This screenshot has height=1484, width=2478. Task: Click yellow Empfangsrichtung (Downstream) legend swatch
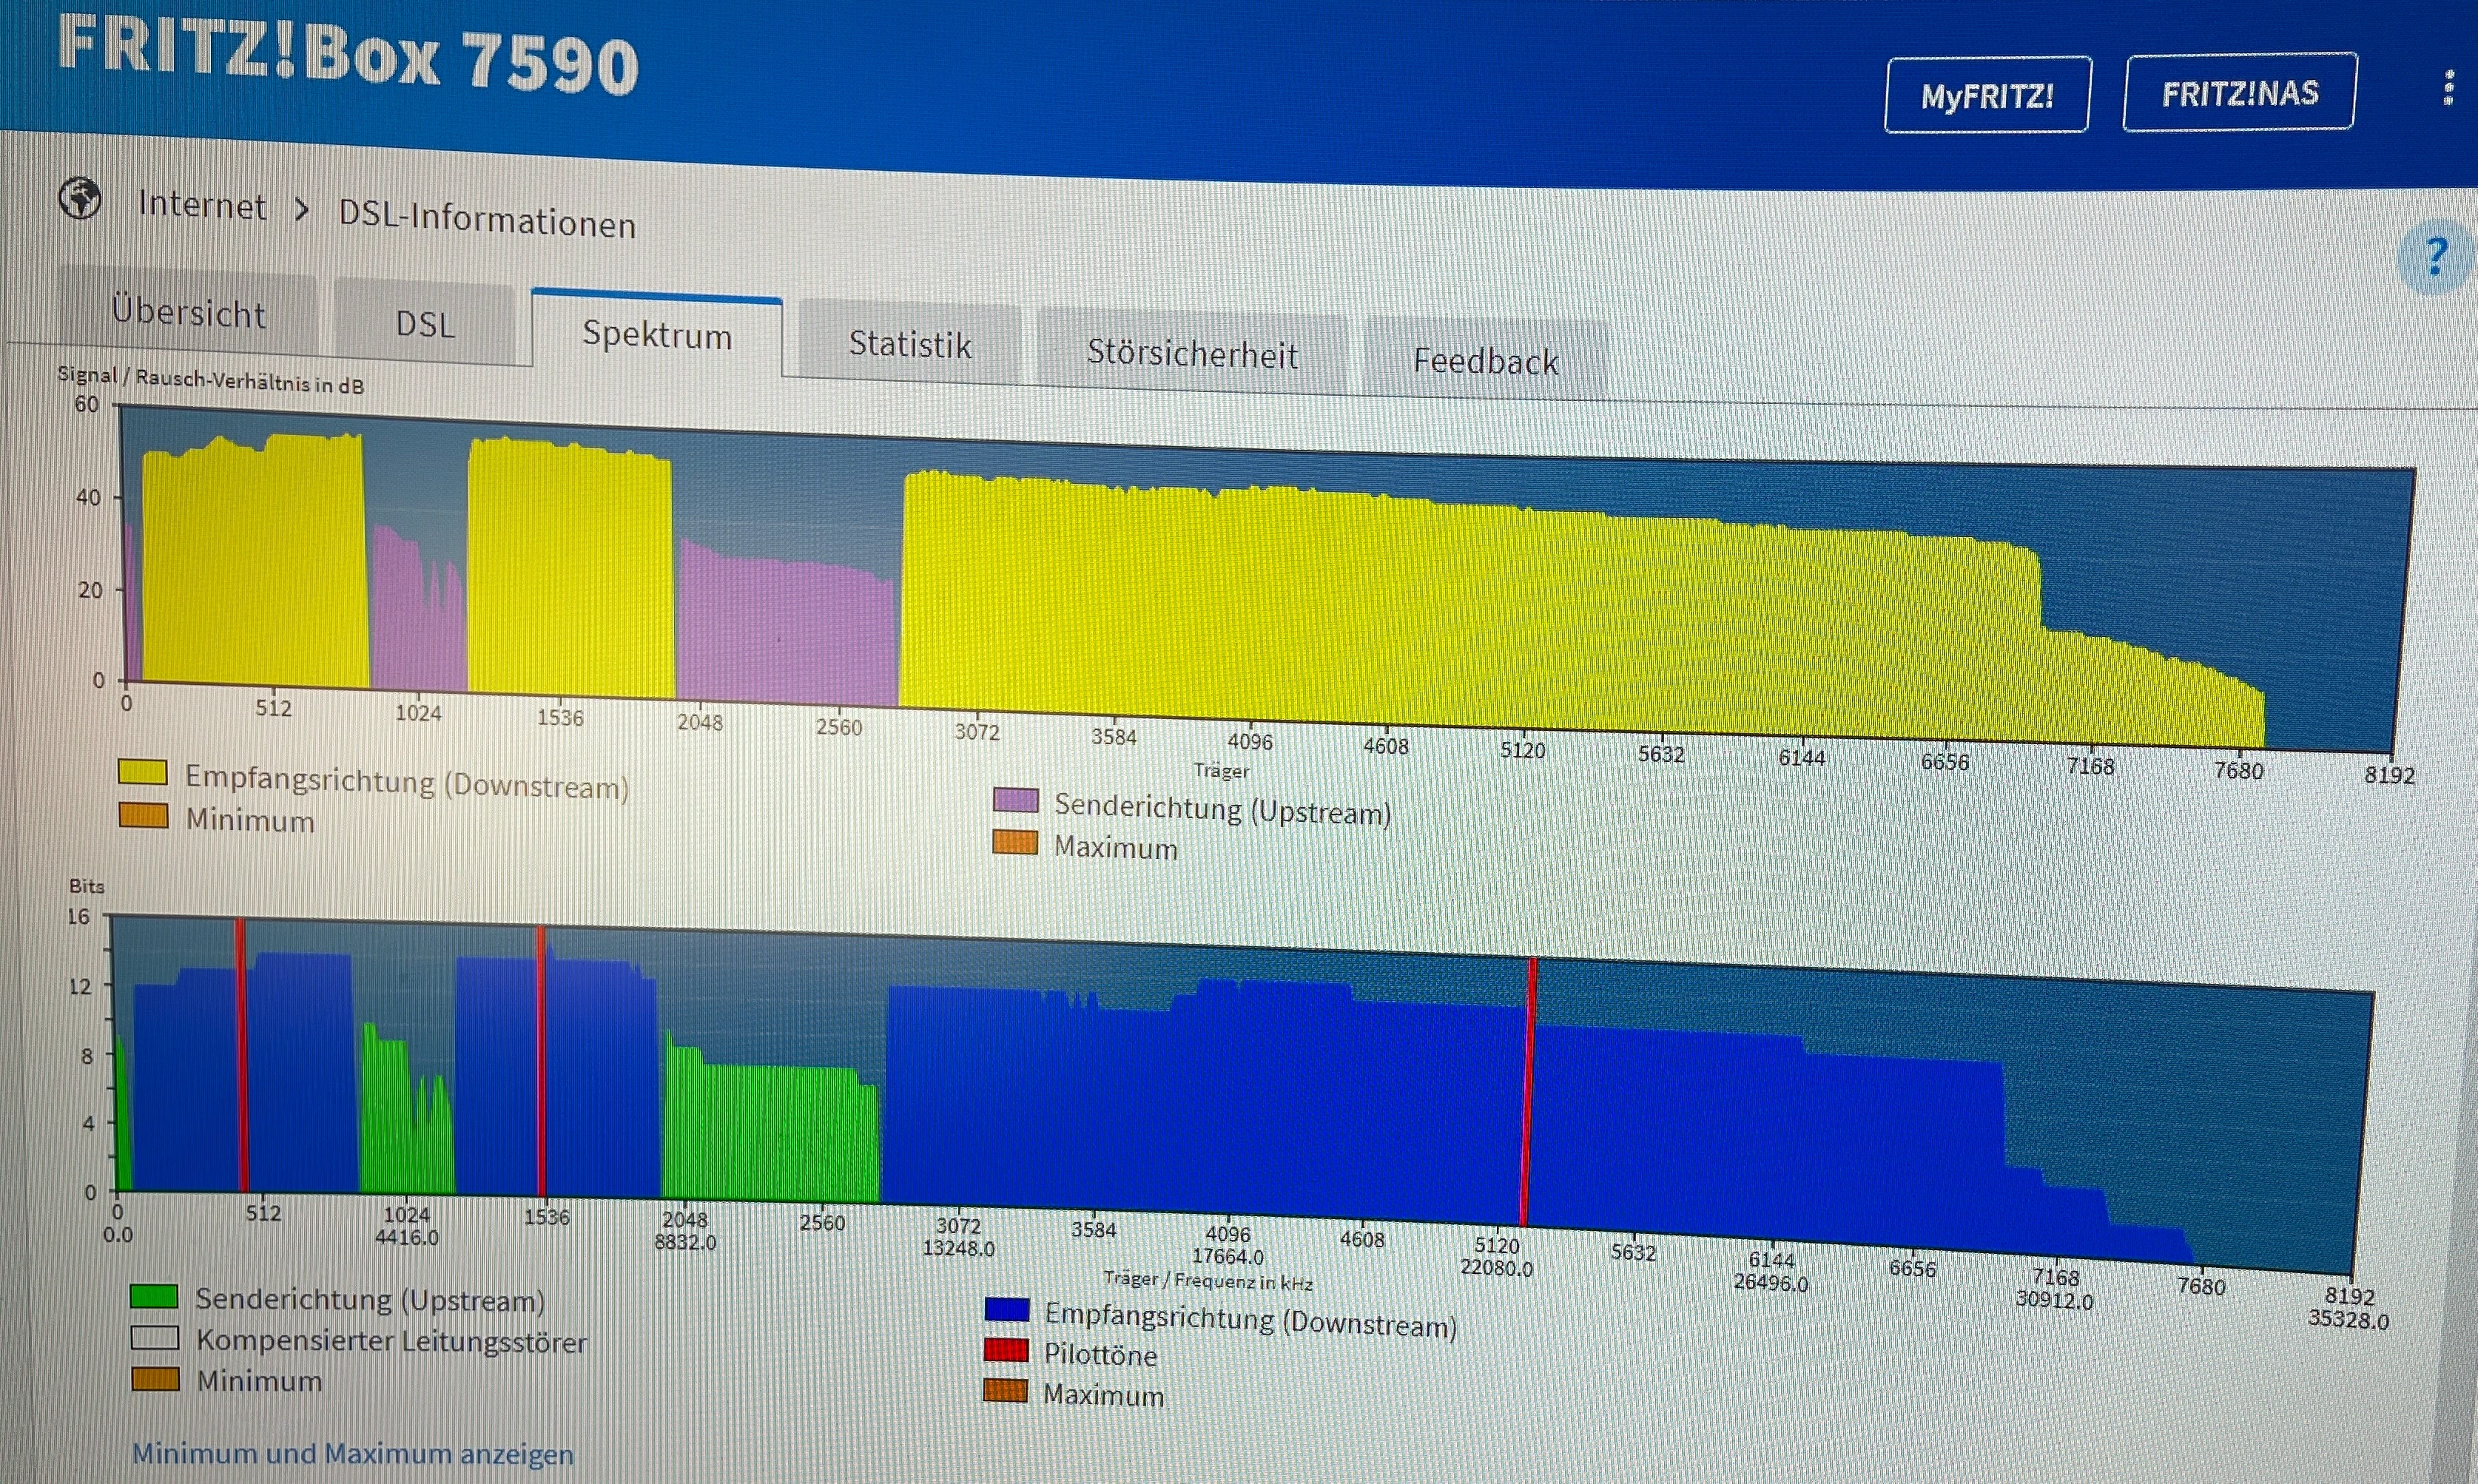(x=142, y=772)
